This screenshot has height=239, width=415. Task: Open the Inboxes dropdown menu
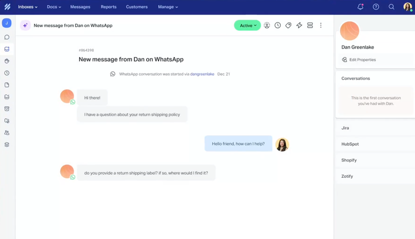[28, 7]
